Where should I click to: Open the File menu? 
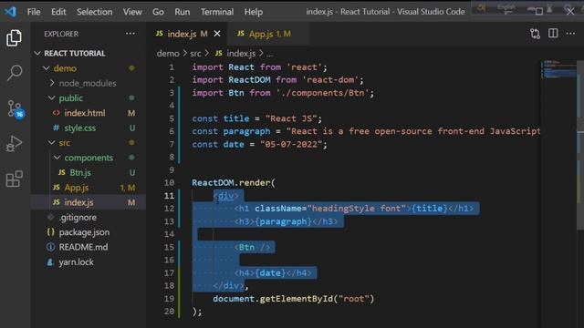[x=34, y=12]
